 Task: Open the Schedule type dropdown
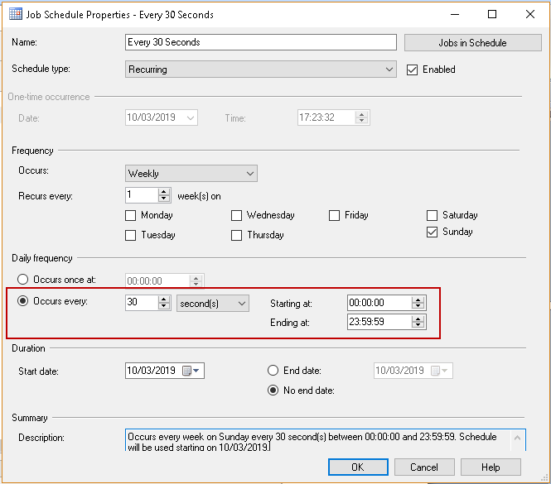(x=389, y=69)
